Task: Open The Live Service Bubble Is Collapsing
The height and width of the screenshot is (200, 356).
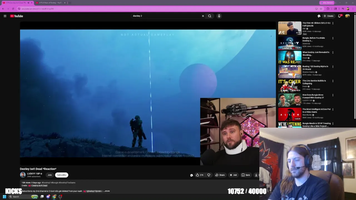Action: tap(314, 82)
